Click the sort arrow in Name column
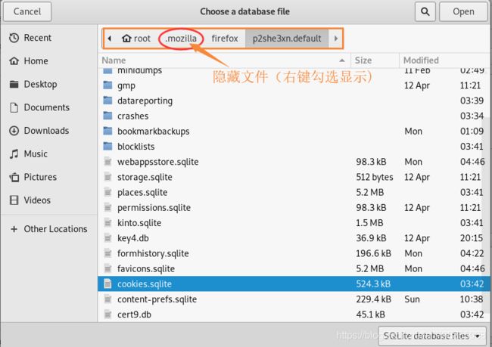492x347 pixels. (342, 60)
